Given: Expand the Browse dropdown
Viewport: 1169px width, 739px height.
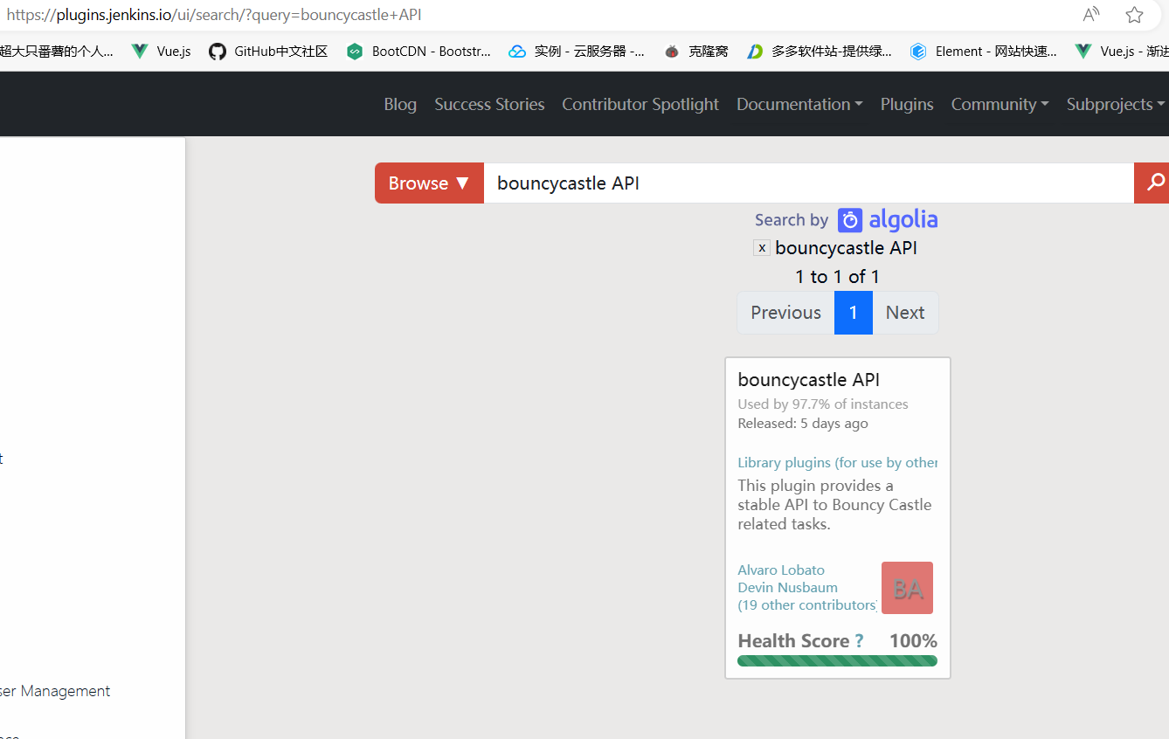Looking at the screenshot, I should 429,183.
